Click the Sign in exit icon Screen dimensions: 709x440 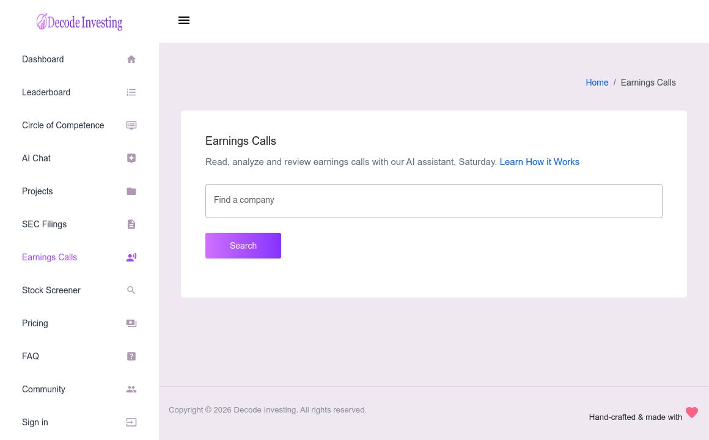point(131,422)
